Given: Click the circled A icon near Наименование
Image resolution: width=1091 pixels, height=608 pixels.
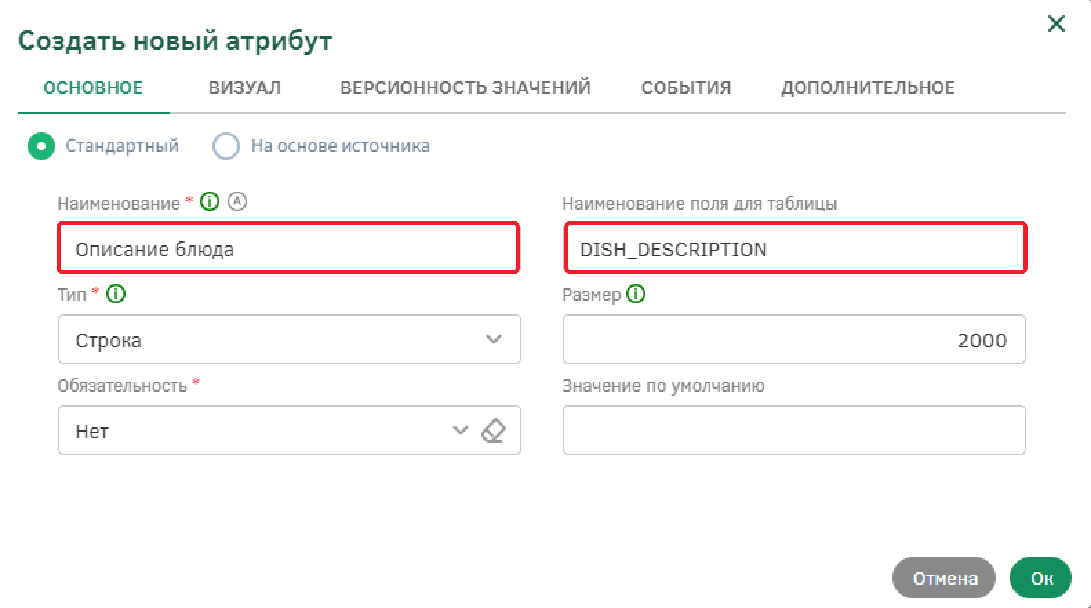Looking at the screenshot, I should [x=237, y=202].
